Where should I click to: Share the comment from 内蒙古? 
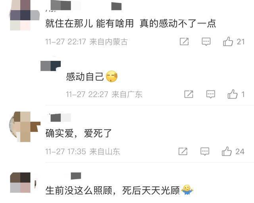(184, 41)
